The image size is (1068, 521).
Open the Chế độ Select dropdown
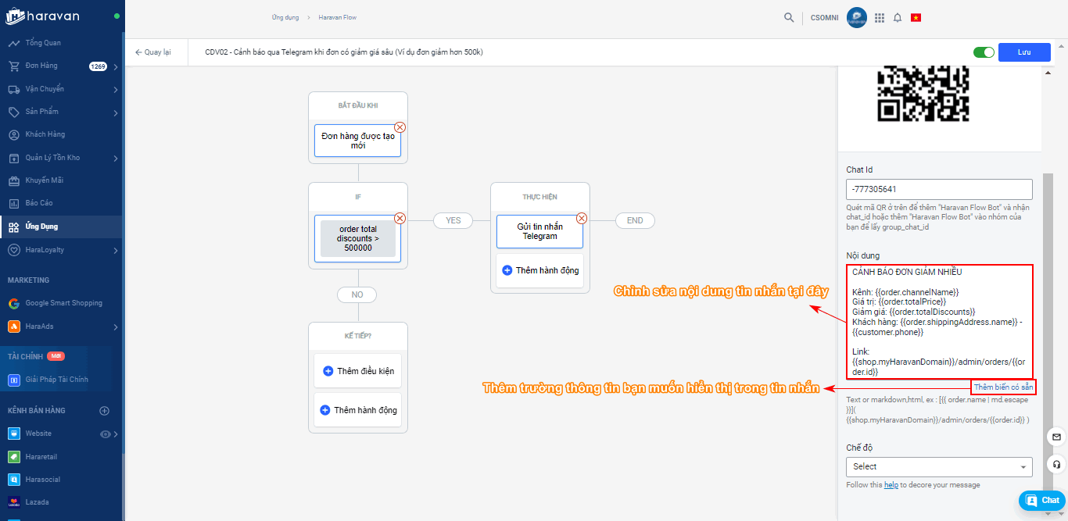[x=939, y=466]
